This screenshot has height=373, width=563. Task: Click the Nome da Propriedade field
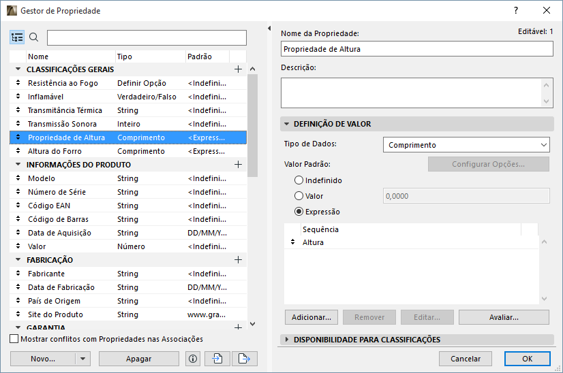(417, 49)
